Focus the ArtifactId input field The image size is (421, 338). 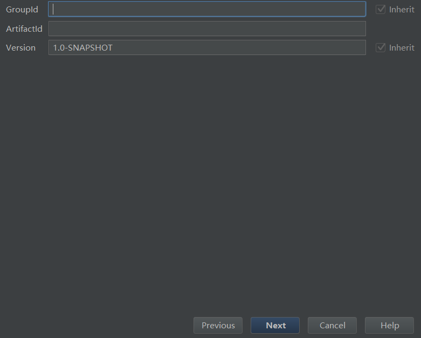coord(207,29)
